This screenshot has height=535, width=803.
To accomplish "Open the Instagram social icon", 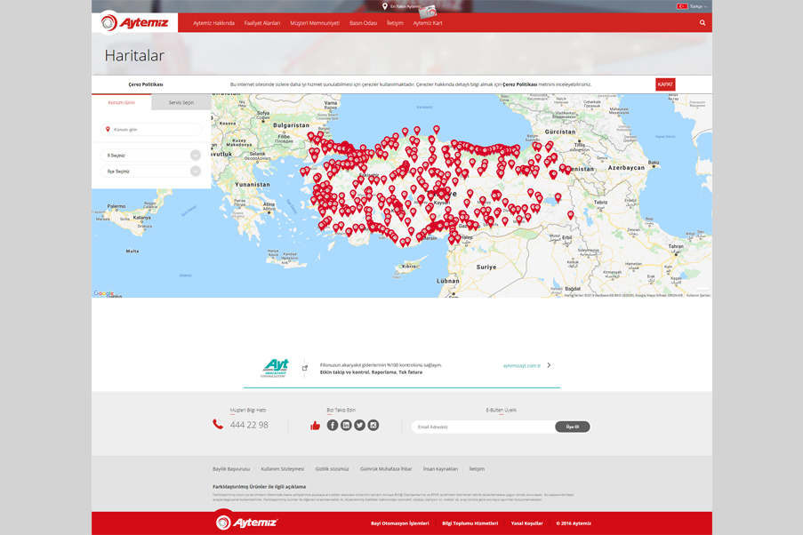I will point(373,425).
